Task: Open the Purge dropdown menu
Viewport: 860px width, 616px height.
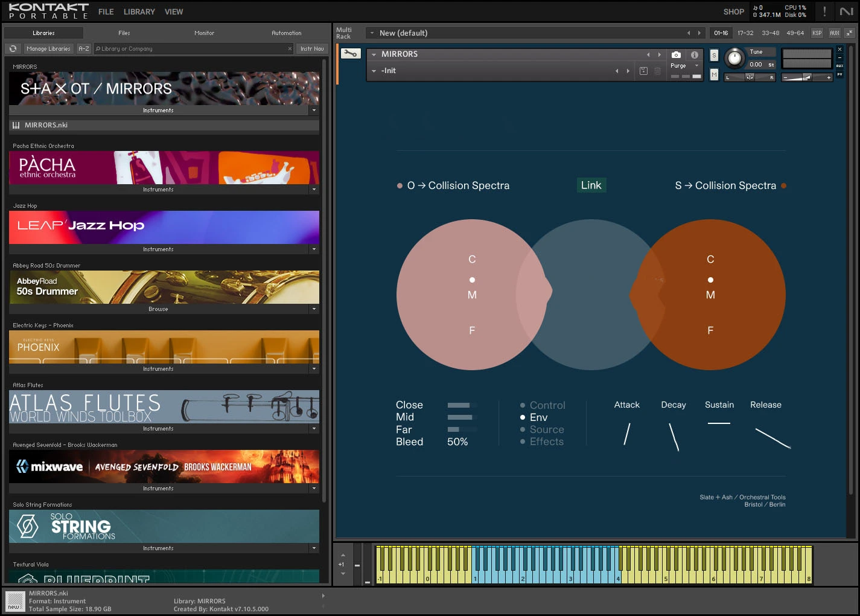Action: click(685, 65)
